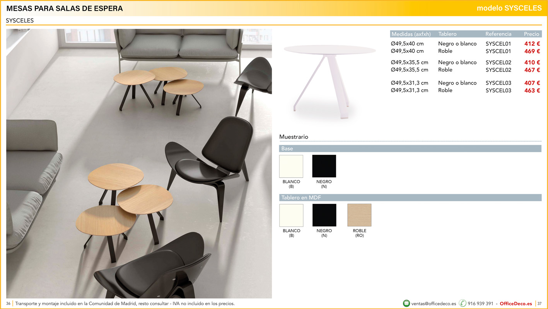This screenshot has height=309, width=548.
Task: Click the waiting room scene photo
Action: [139, 163]
